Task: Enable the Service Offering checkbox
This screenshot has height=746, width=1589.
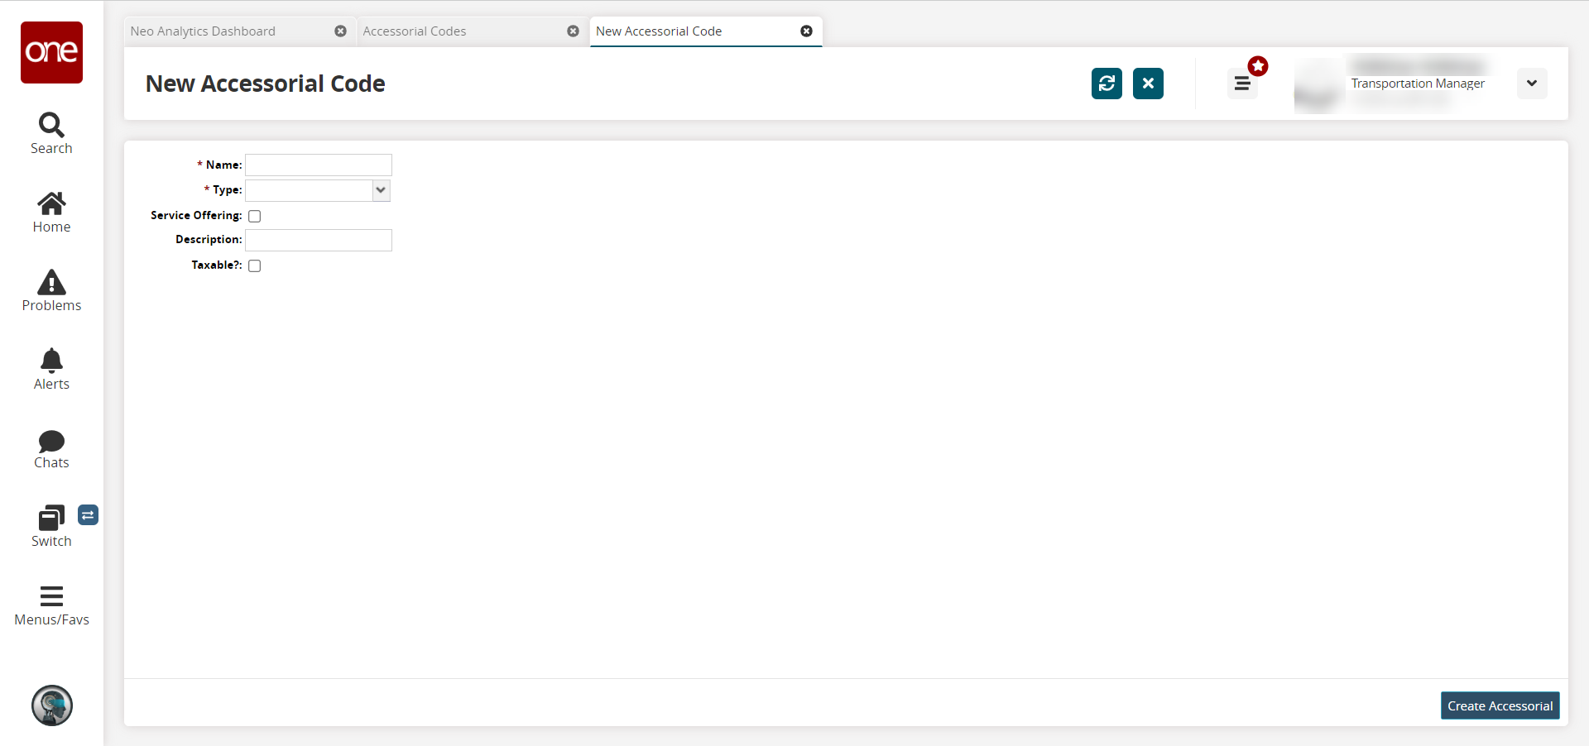Action: pos(255,216)
